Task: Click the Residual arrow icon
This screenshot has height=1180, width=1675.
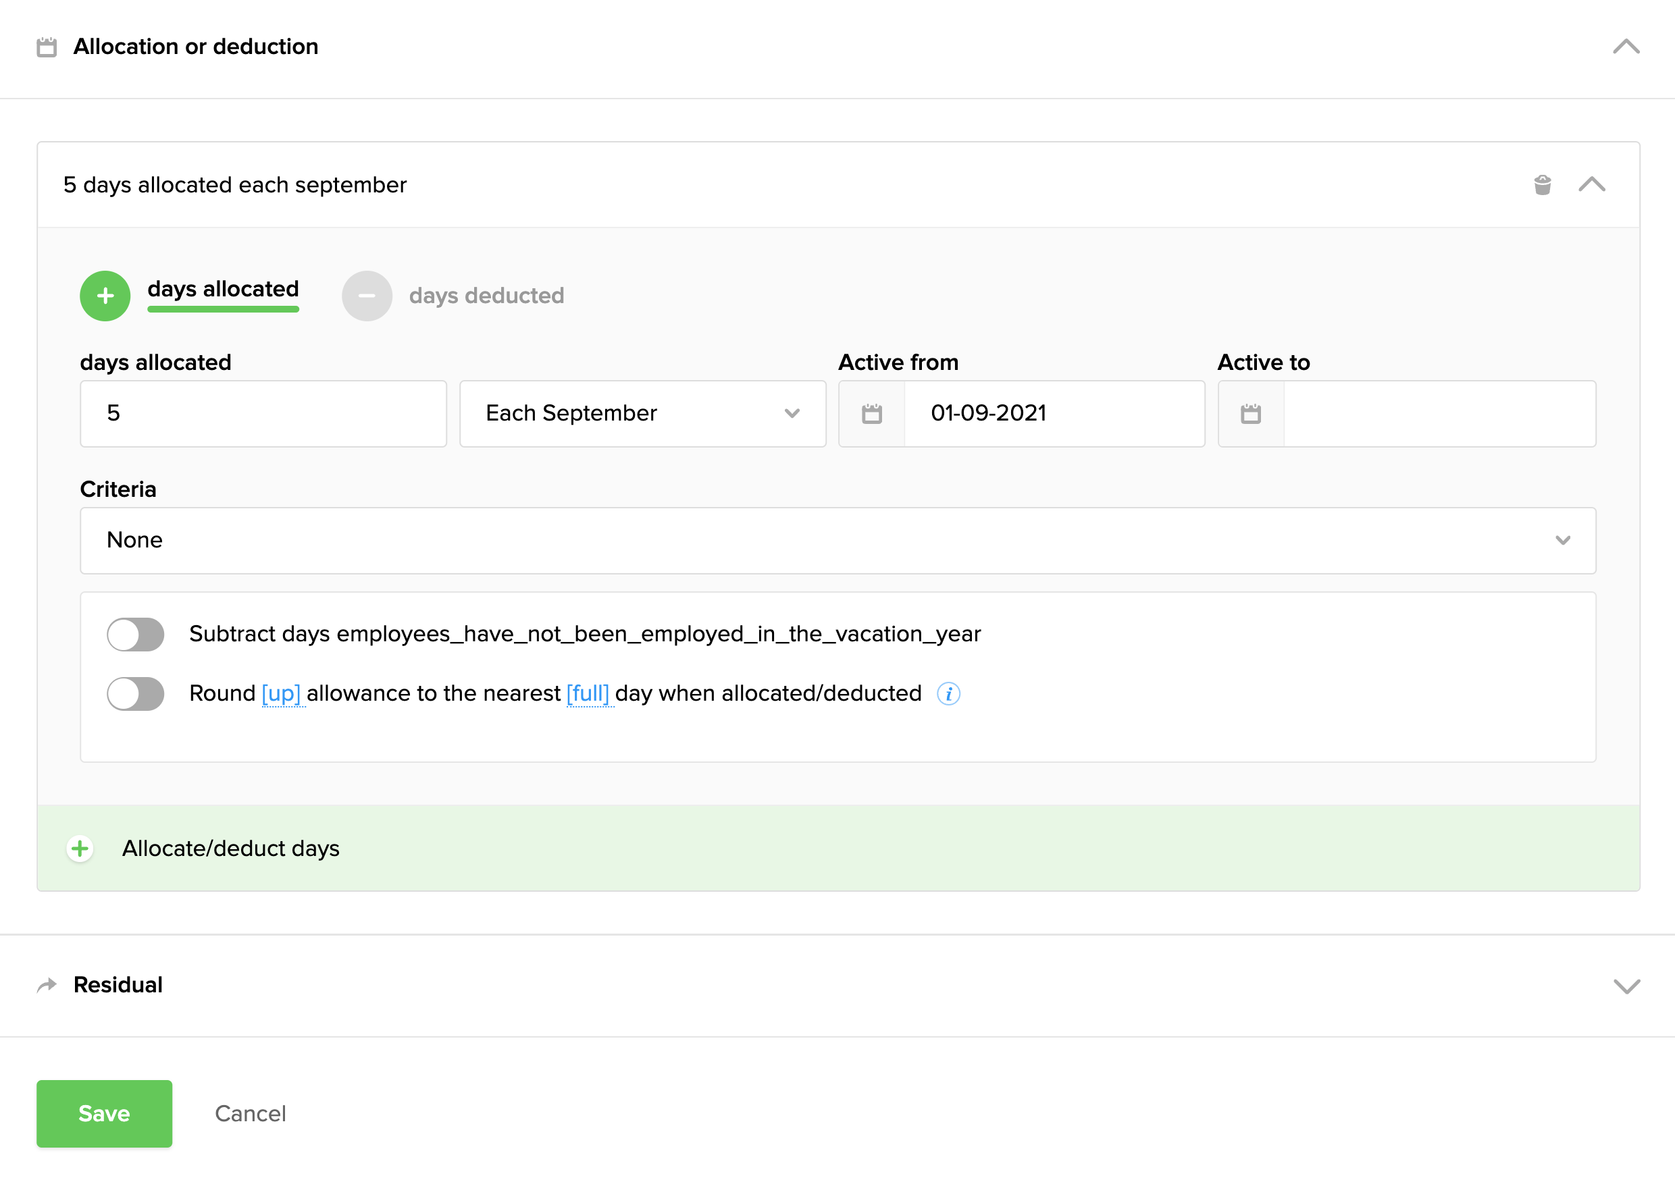Action: pos(47,986)
